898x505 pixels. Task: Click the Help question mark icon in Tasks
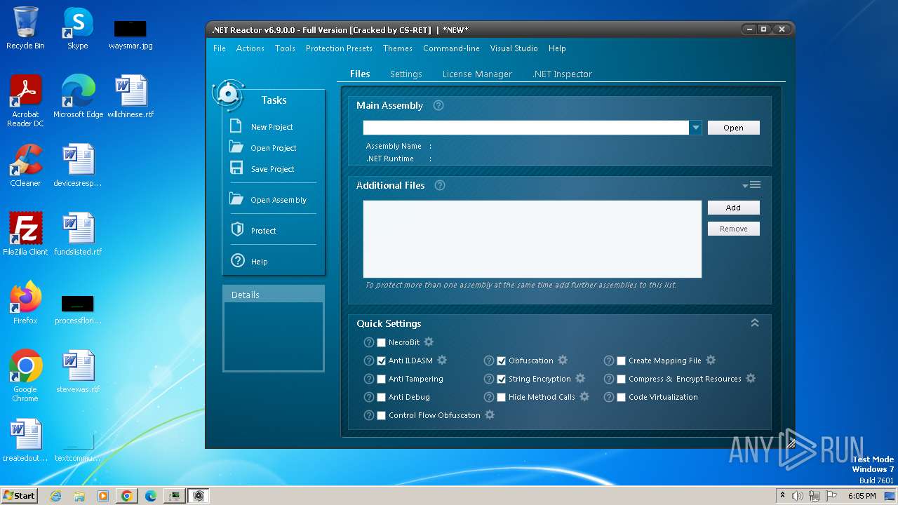(237, 261)
